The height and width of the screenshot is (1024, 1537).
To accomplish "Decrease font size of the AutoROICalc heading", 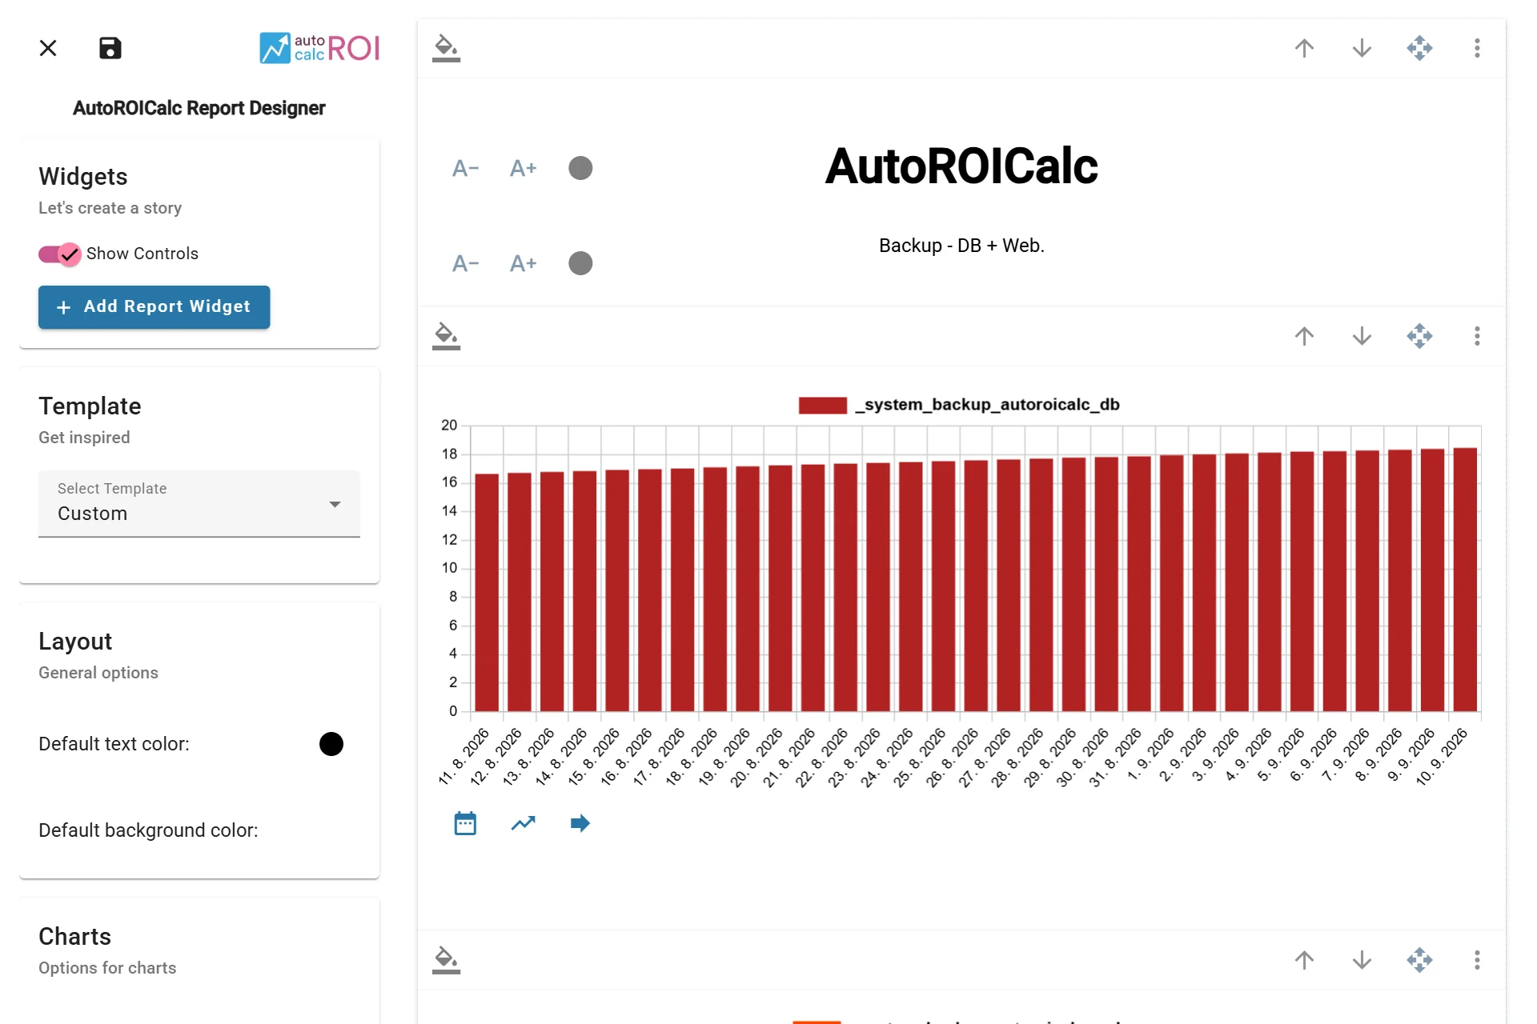I will (x=466, y=168).
